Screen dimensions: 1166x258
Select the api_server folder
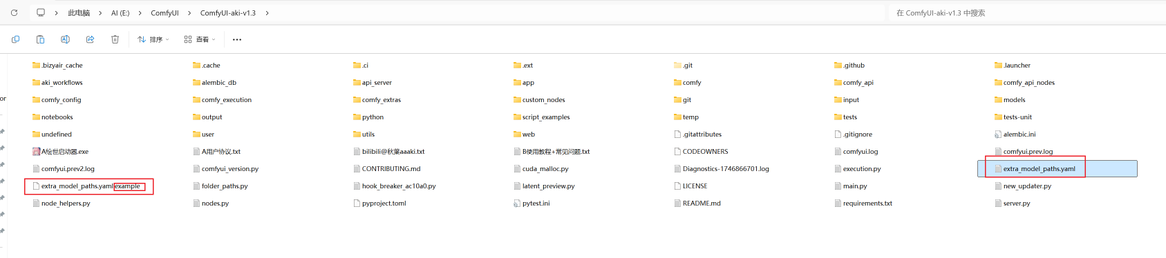pyautogui.click(x=373, y=82)
